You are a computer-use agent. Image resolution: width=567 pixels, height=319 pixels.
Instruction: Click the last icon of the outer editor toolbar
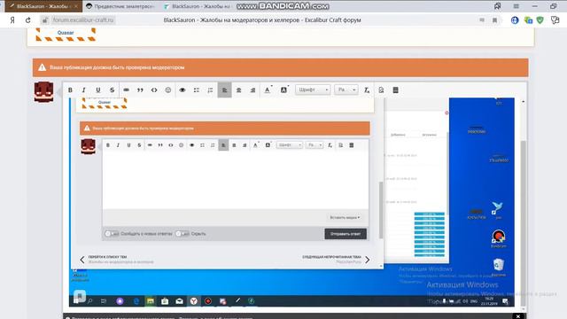[396, 90]
